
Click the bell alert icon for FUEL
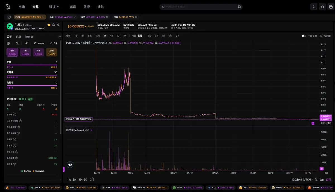54,25
